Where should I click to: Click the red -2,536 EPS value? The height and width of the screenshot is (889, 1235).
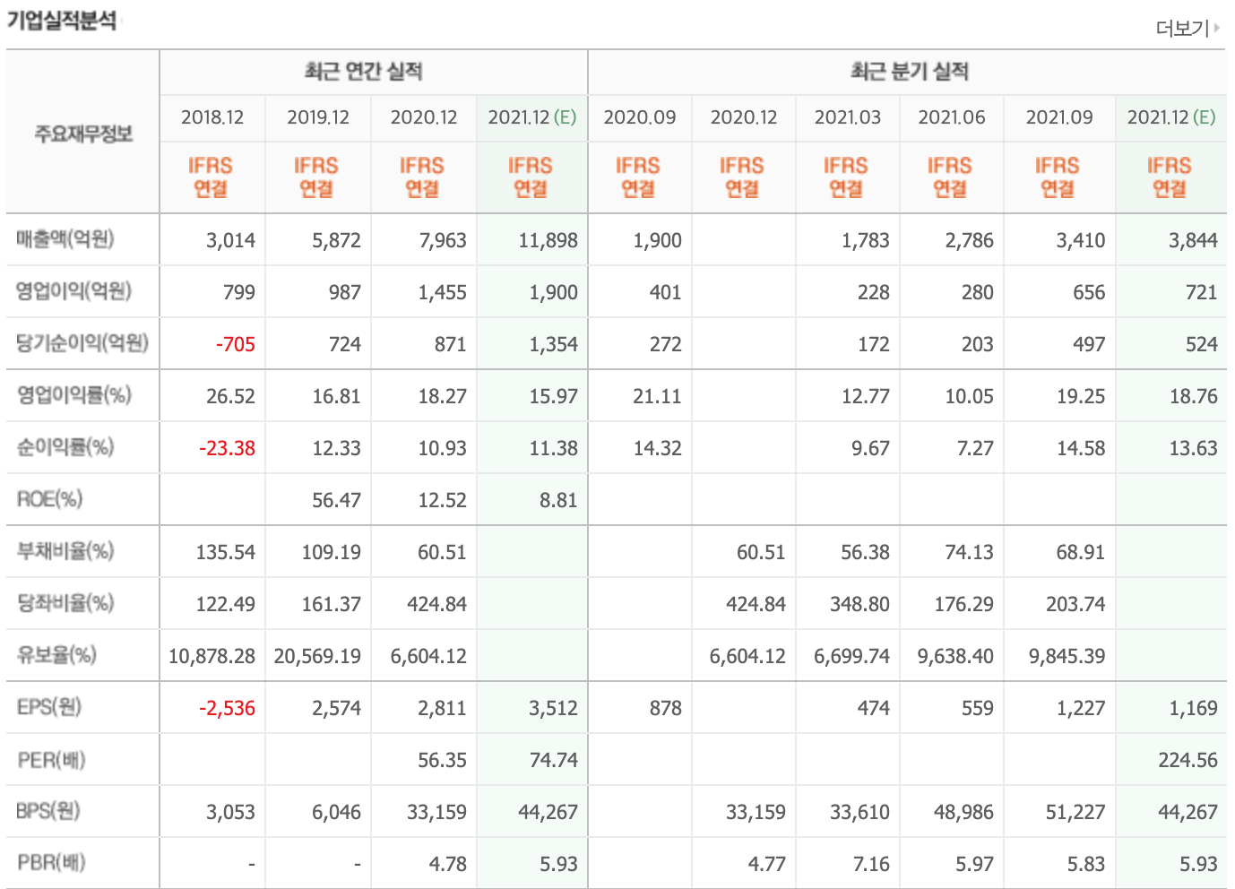pyautogui.click(x=227, y=708)
